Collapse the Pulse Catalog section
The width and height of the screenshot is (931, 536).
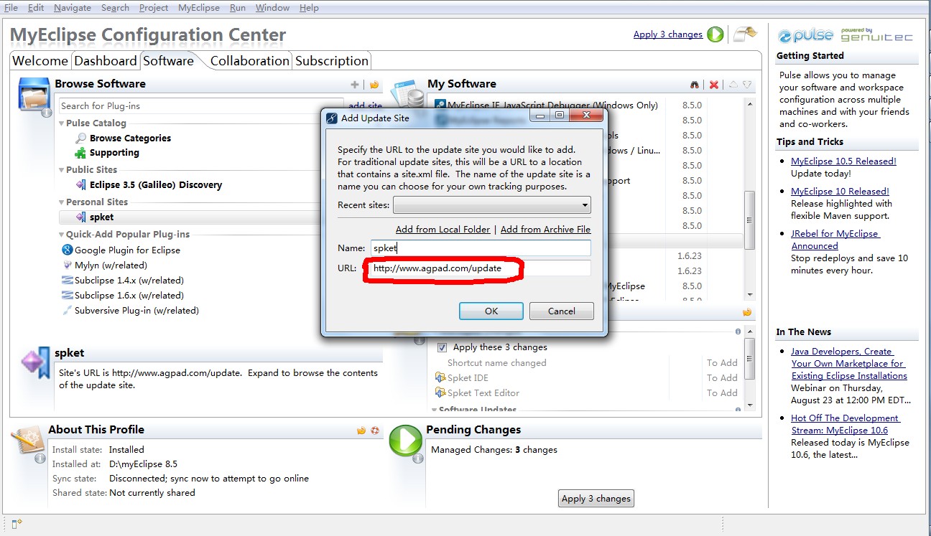tap(62, 123)
